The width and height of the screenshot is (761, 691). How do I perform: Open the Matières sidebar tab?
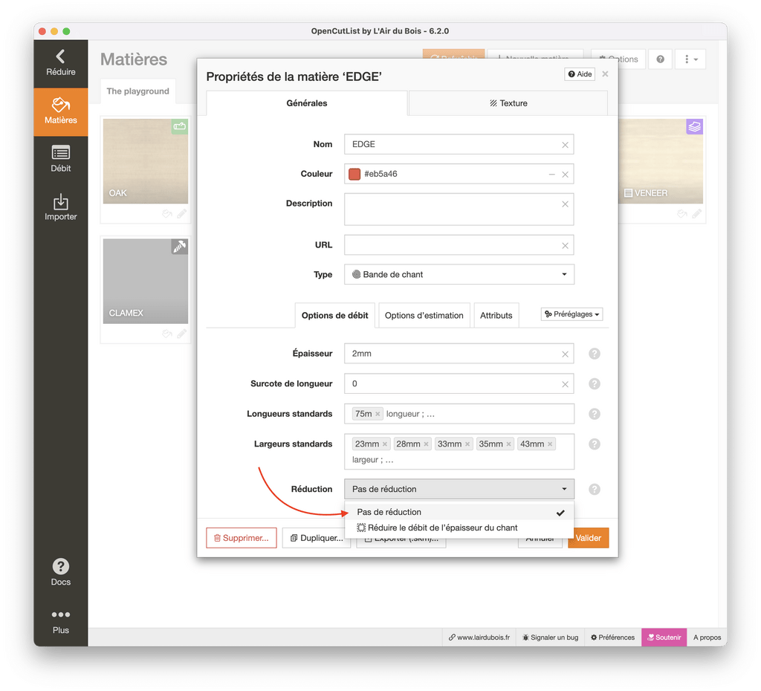pyautogui.click(x=61, y=111)
